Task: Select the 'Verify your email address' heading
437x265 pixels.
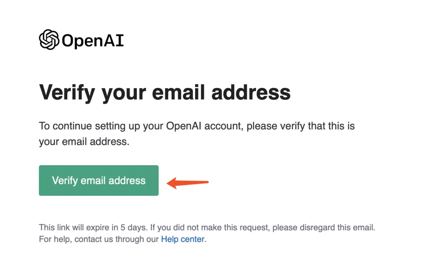Action: [165, 93]
